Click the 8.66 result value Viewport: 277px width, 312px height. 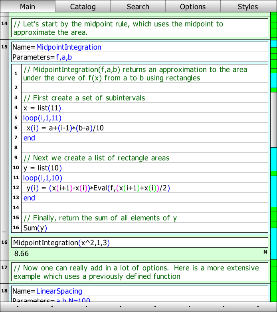(21, 253)
